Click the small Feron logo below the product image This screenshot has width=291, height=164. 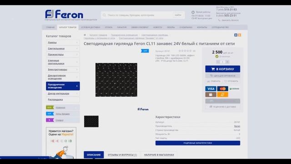pos(143,109)
